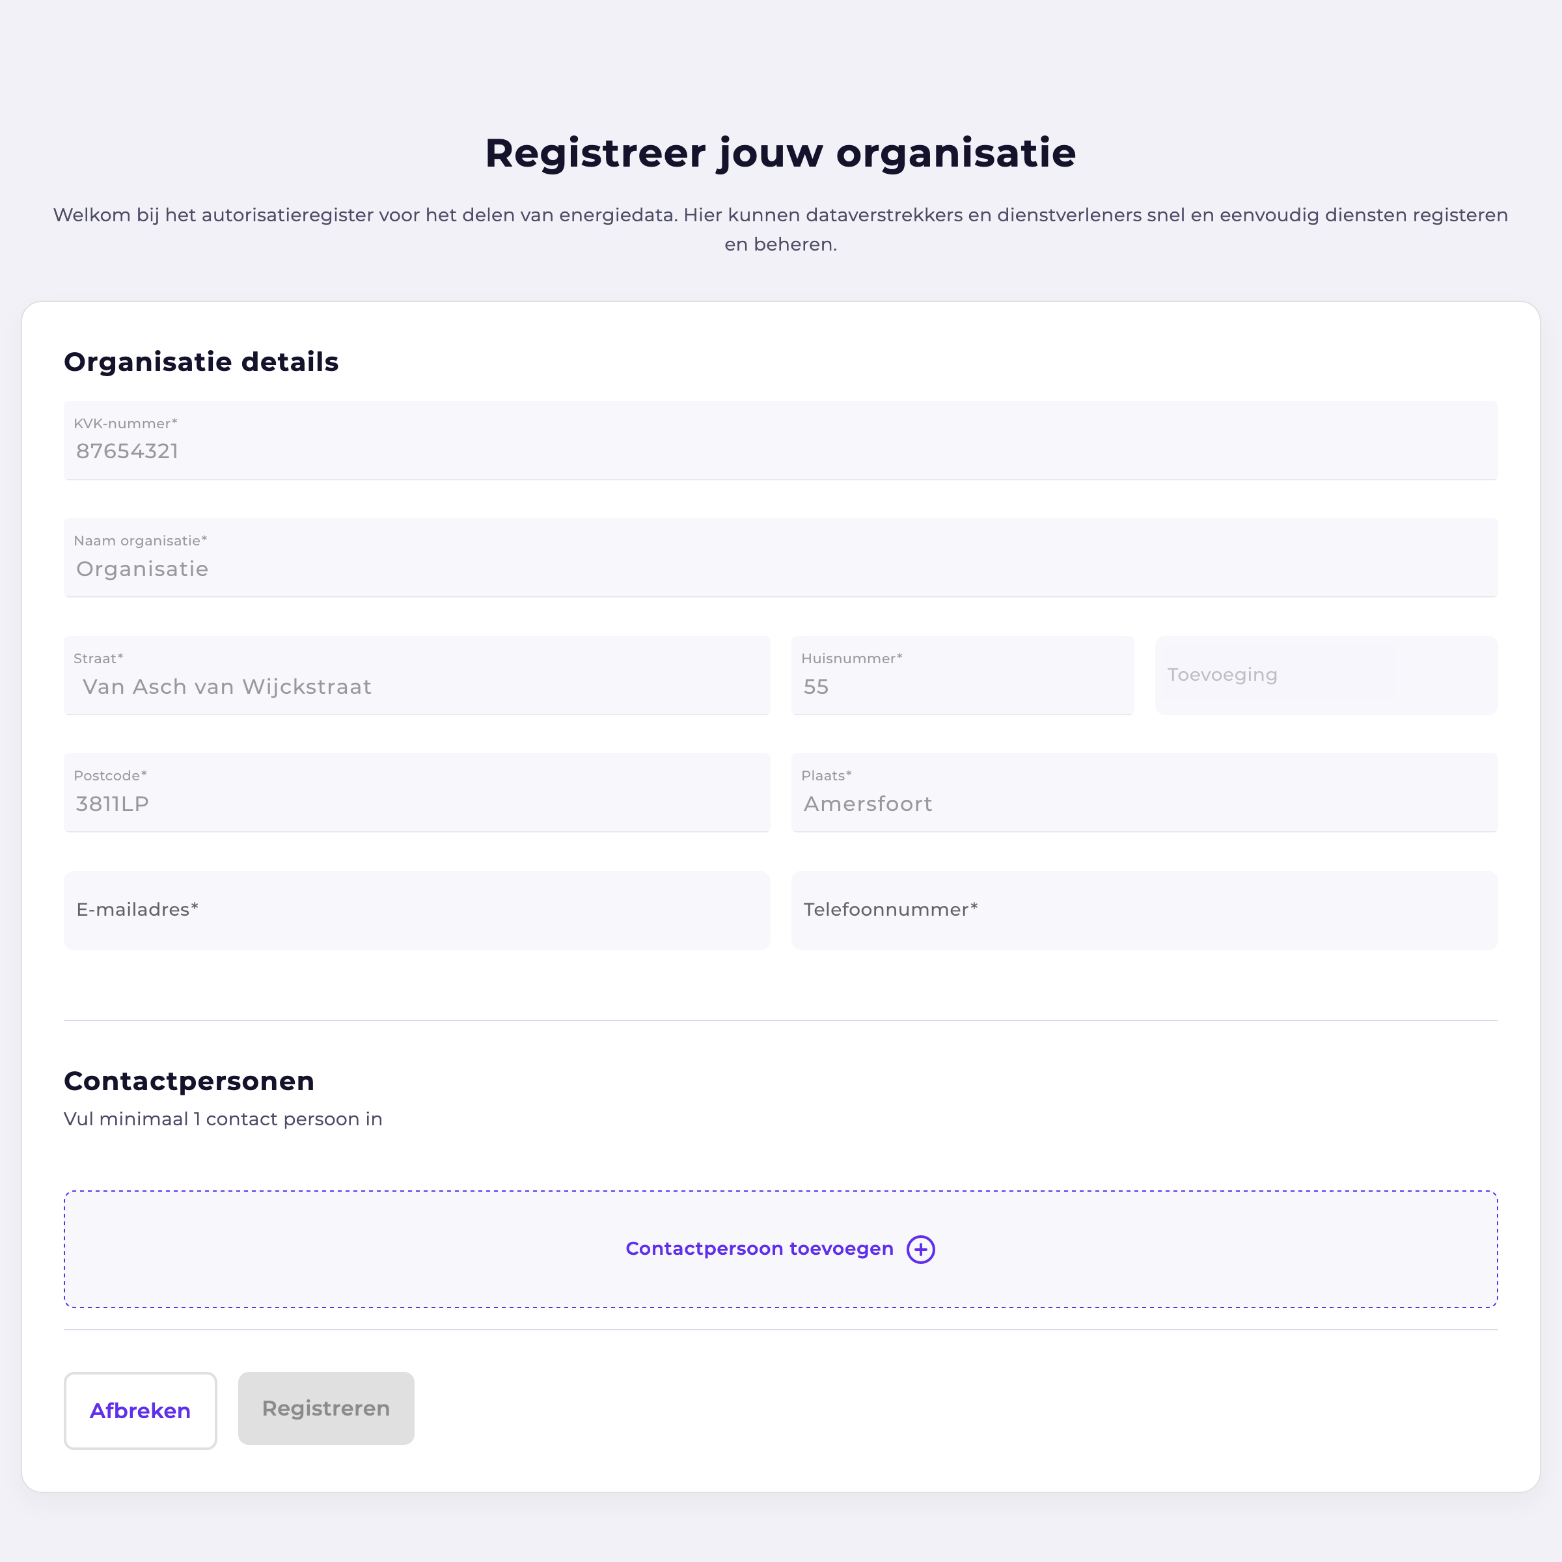Image resolution: width=1562 pixels, height=1562 pixels.
Task: Select the Naam organisatie field
Action: [x=781, y=558]
